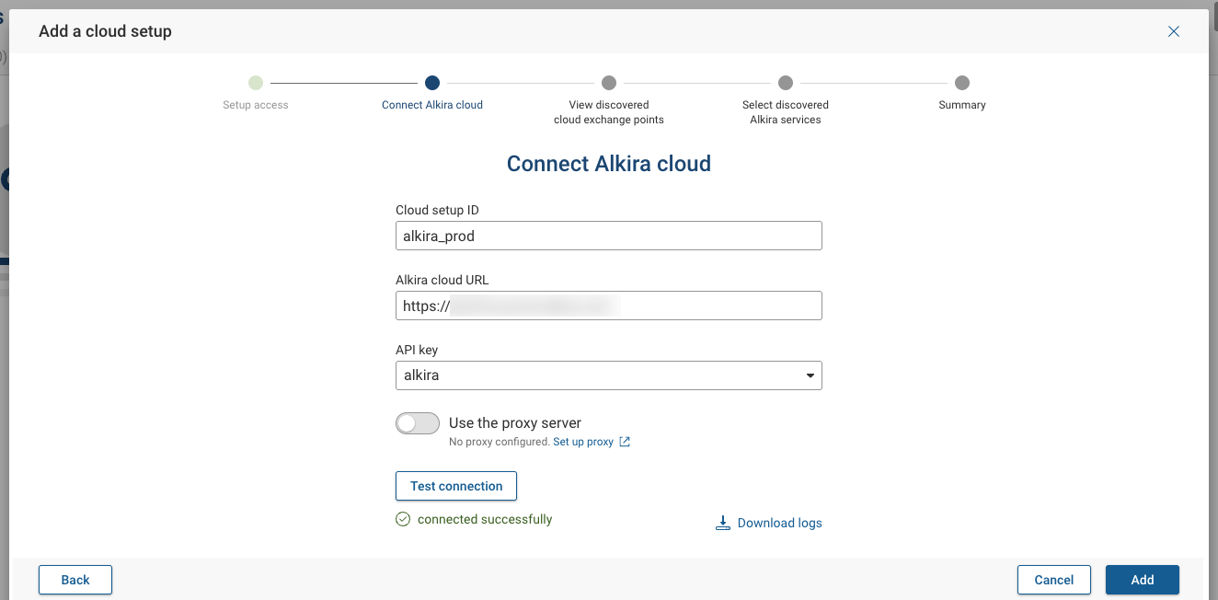Select the Connect Alkira cloud step dot
1218x600 pixels.
432,83
